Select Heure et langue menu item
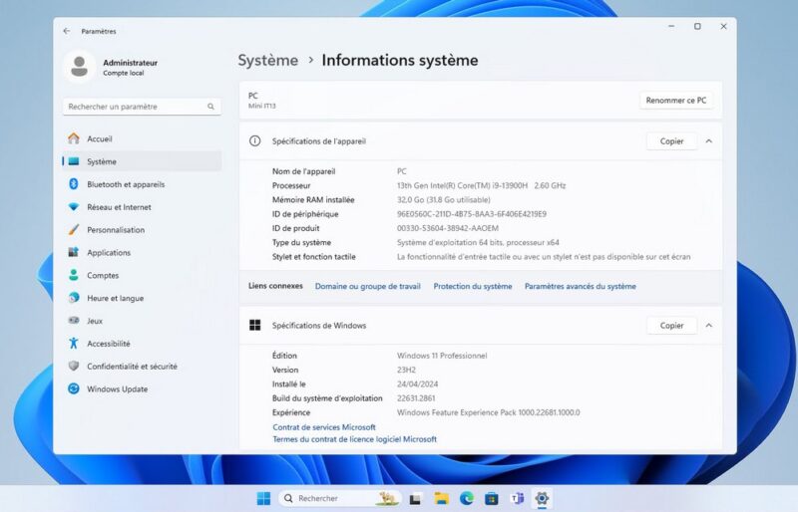798x512 pixels. pyautogui.click(x=115, y=298)
